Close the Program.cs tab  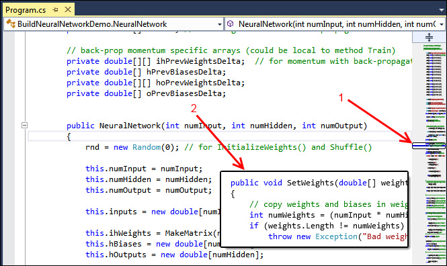coord(68,9)
